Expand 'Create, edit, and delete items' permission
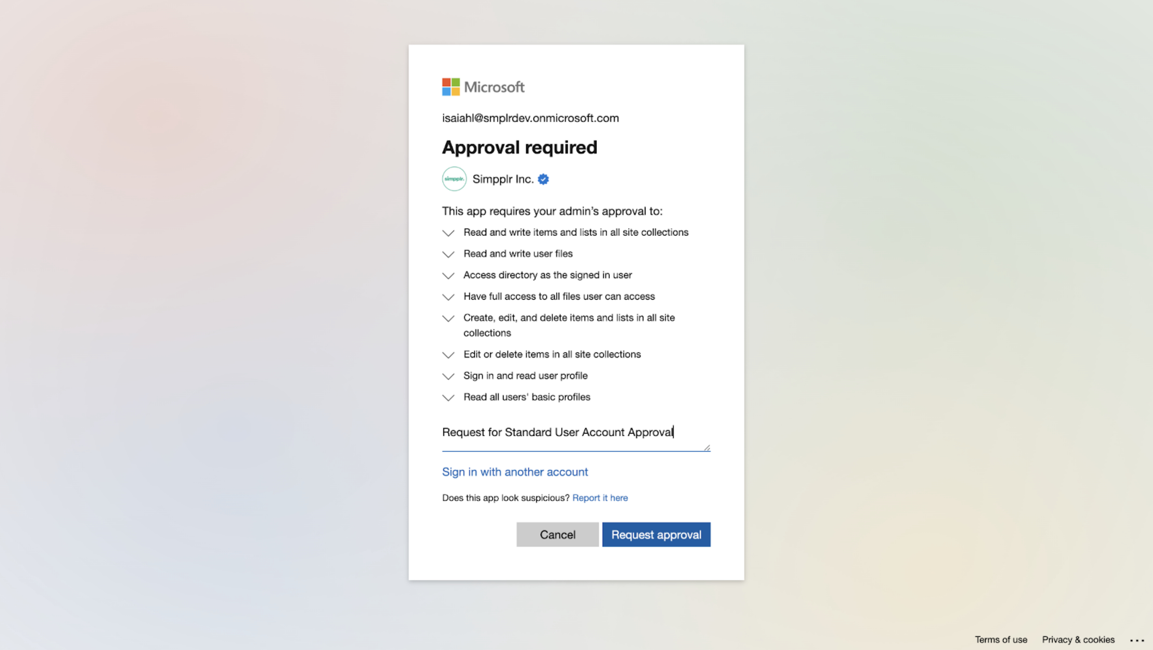 pos(448,318)
